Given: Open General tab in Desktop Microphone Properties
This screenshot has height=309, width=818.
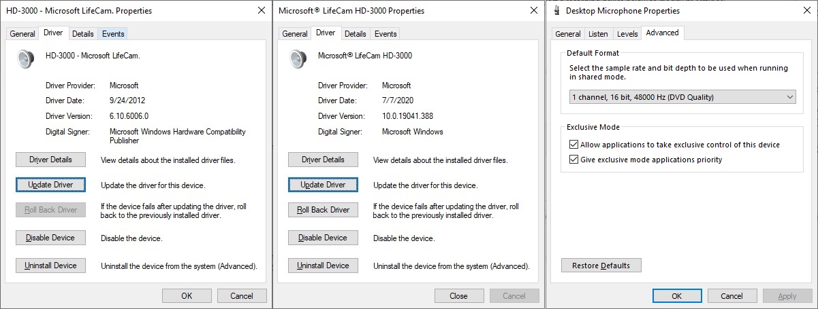Looking at the screenshot, I should point(567,33).
